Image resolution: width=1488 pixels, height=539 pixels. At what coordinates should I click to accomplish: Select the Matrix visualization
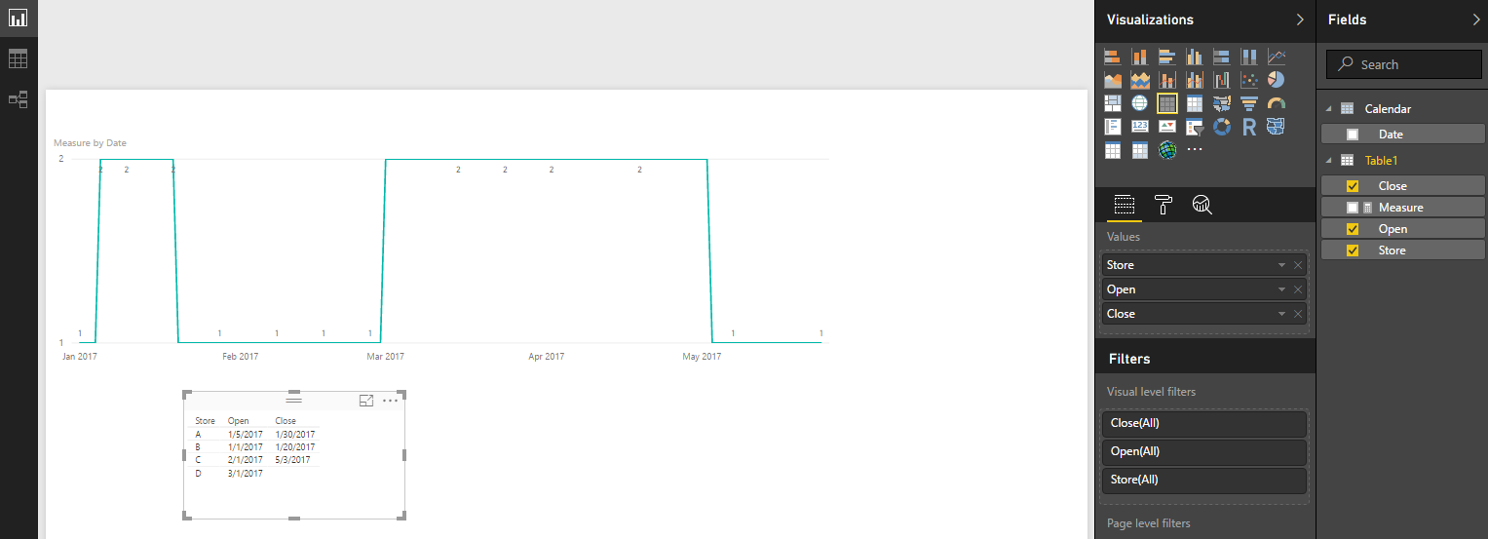coord(1195,103)
